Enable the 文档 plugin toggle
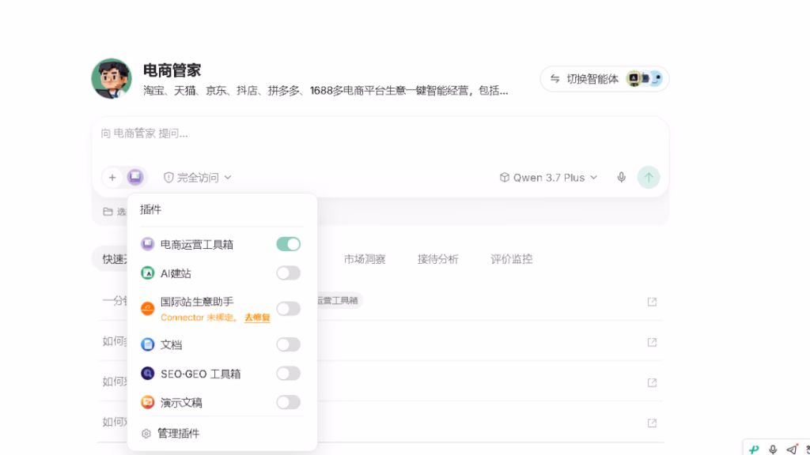The height and width of the screenshot is (455, 810). (x=288, y=344)
